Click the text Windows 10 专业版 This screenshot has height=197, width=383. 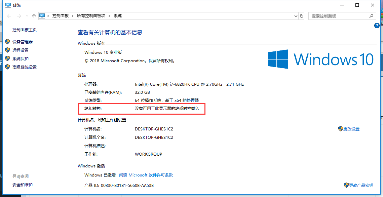coord(103,52)
